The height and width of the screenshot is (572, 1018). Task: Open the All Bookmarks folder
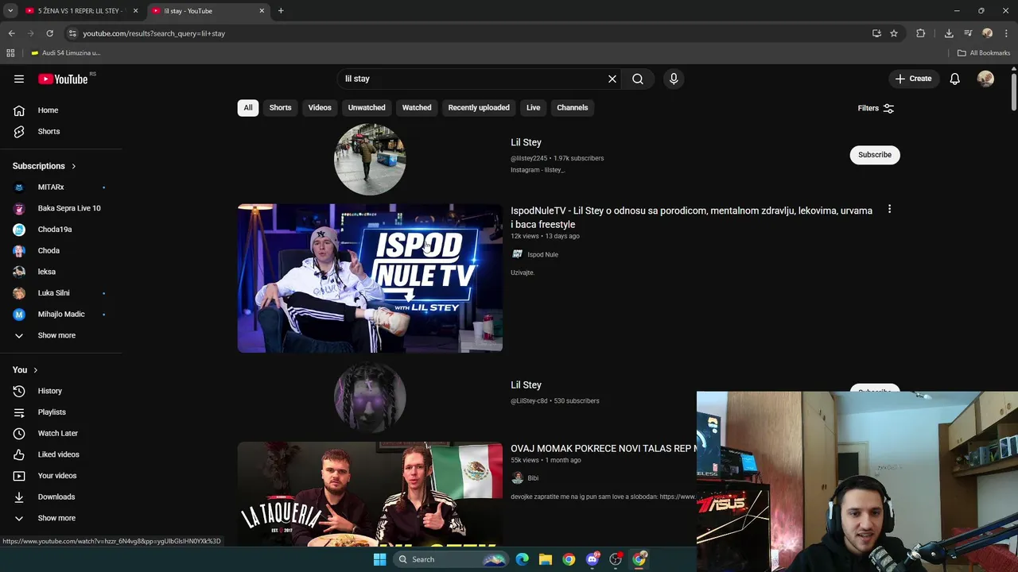click(x=984, y=53)
